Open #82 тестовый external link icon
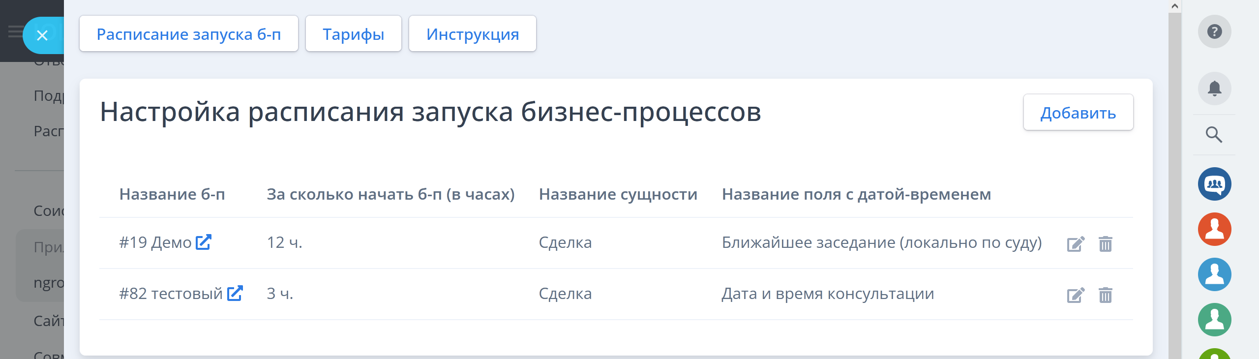This screenshot has width=1259, height=359. [x=235, y=294]
